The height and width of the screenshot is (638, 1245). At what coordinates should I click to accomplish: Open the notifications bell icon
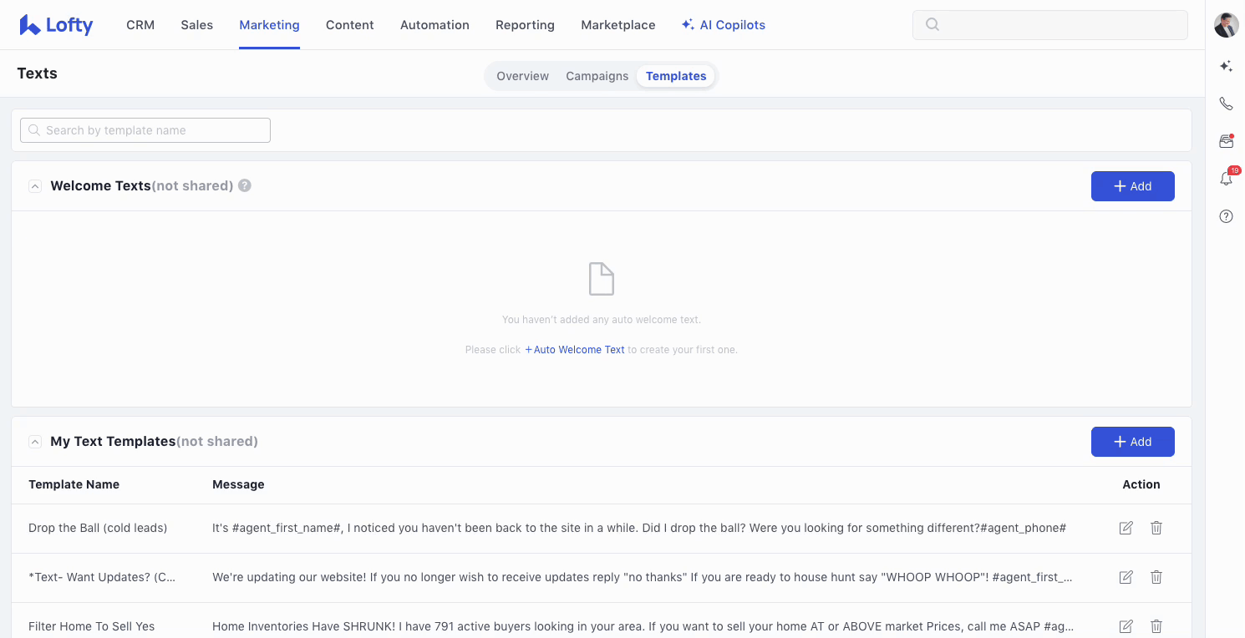pyautogui.click(x=1226, y=179)
